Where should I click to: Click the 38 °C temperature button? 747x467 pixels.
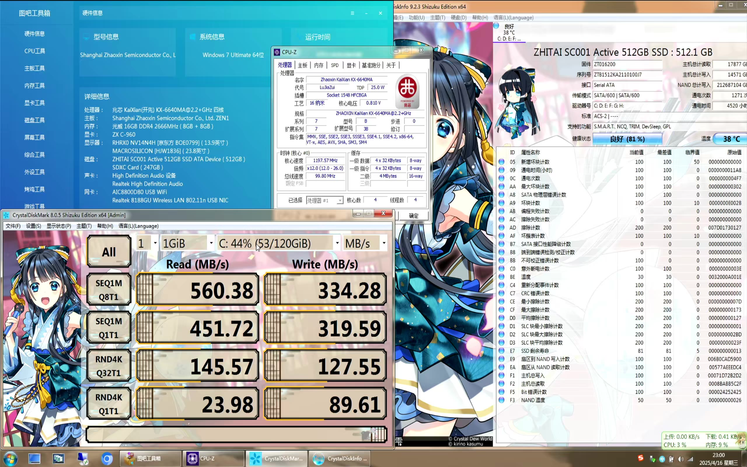[x=731, y=139]
